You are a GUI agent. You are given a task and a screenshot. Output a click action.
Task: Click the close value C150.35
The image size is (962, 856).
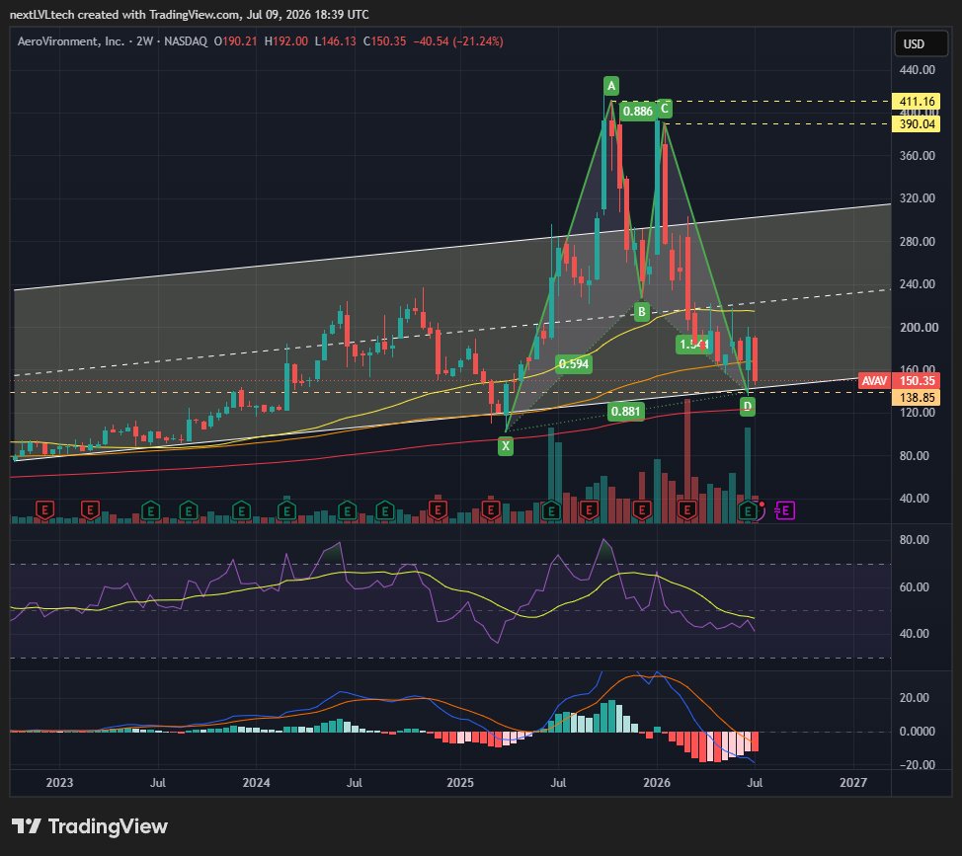point(384,41)
